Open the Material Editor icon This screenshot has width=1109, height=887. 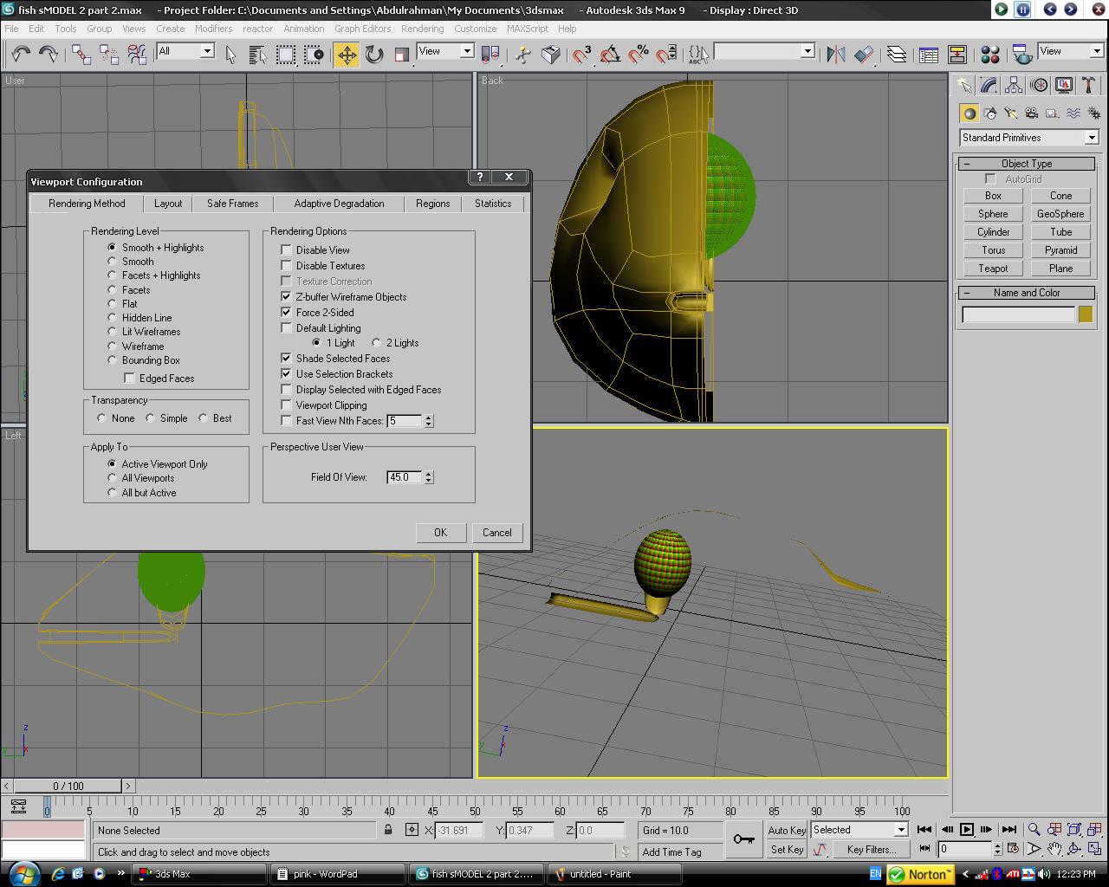[990, 55]
